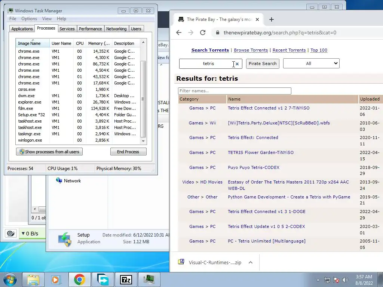Sort processes by CPU column
Screen dimensions: 383x287
[80, 43]
